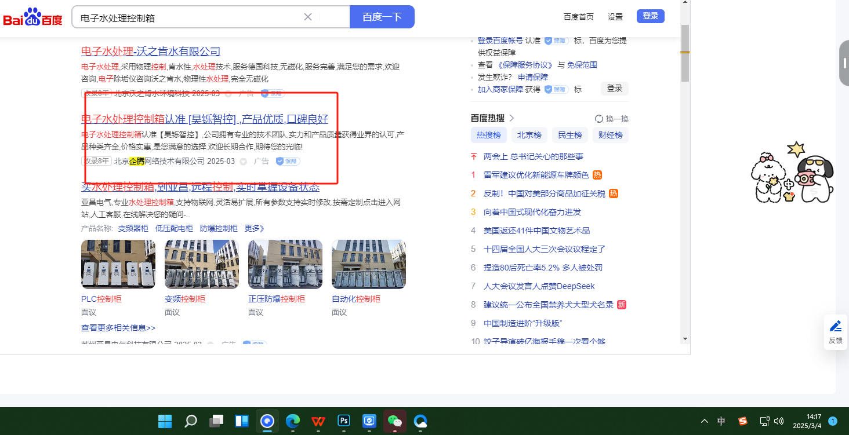Open hot search 反制！中国对美部分商品加征关税
Screen dimensions: 849x435
coord(545,193)
